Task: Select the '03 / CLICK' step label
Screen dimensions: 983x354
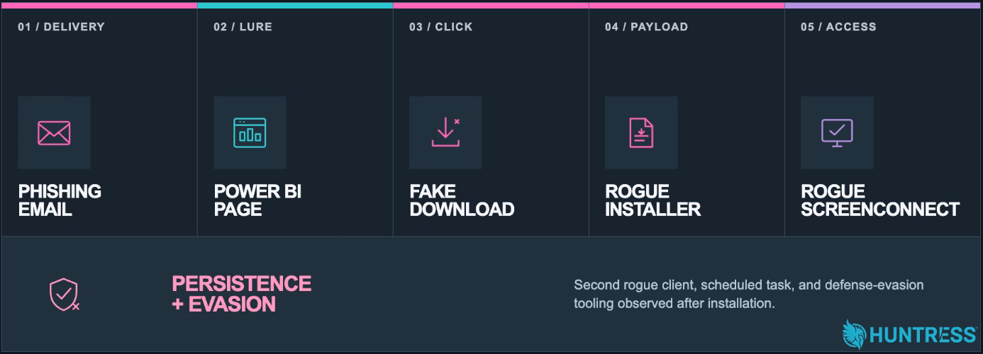Action: click(440, 27)
